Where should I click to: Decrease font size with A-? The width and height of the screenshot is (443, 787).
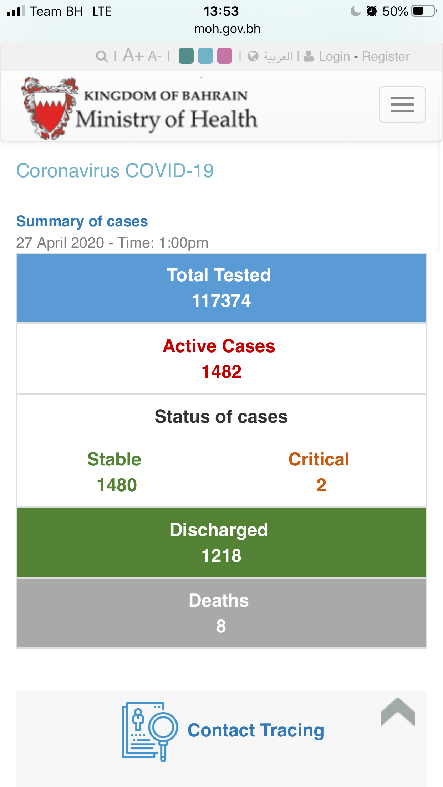click(x=155, y=56)
